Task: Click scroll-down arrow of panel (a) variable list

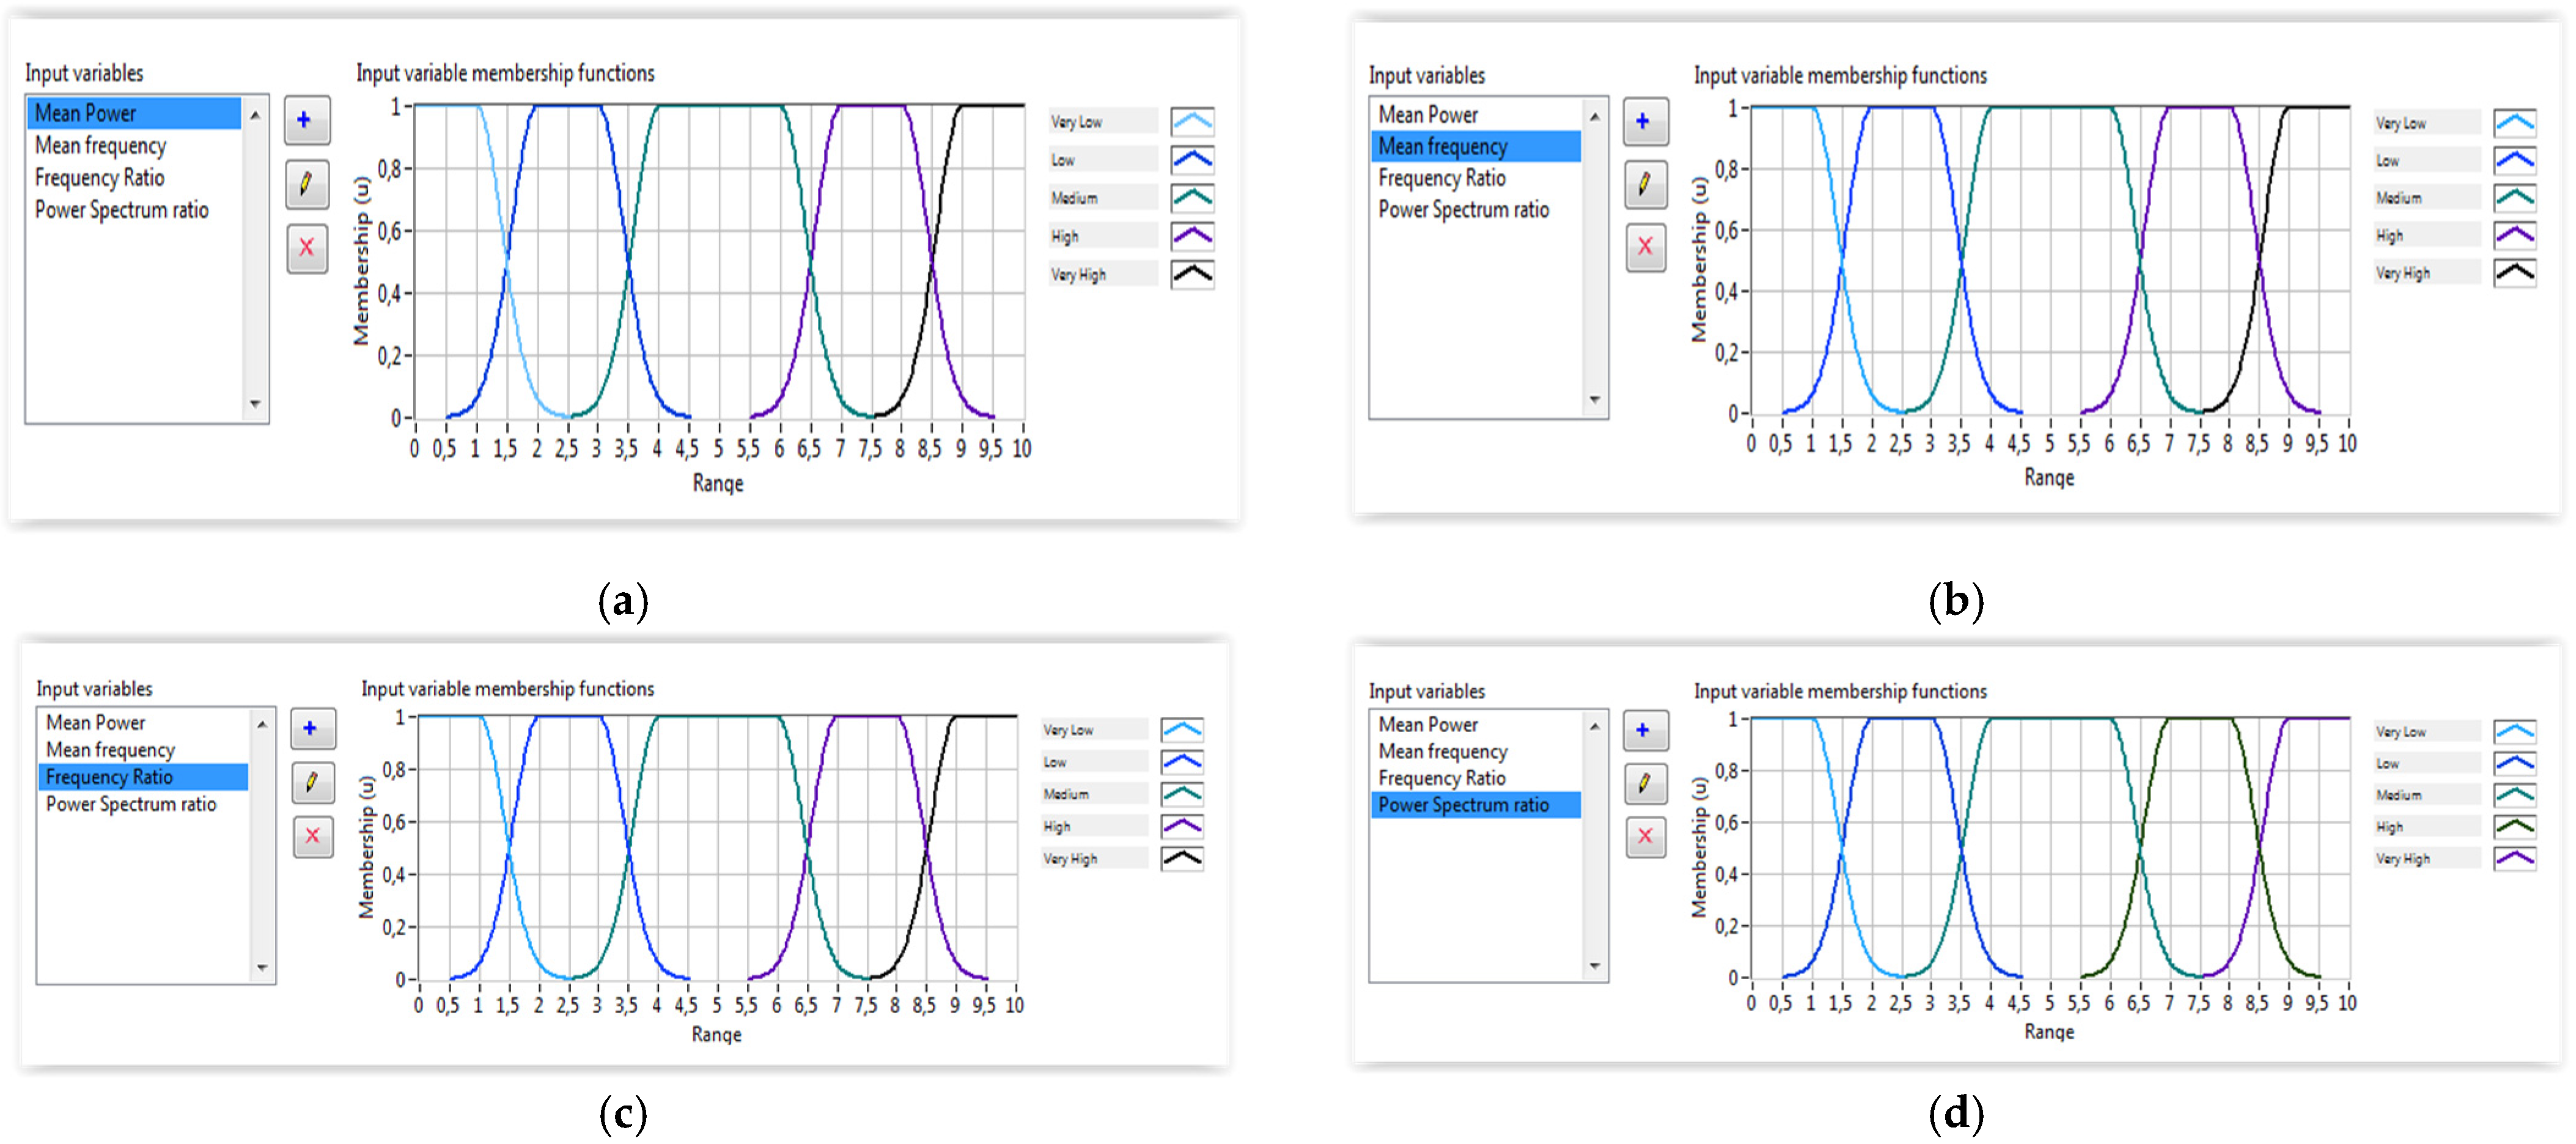Action: tap(256, 404)
